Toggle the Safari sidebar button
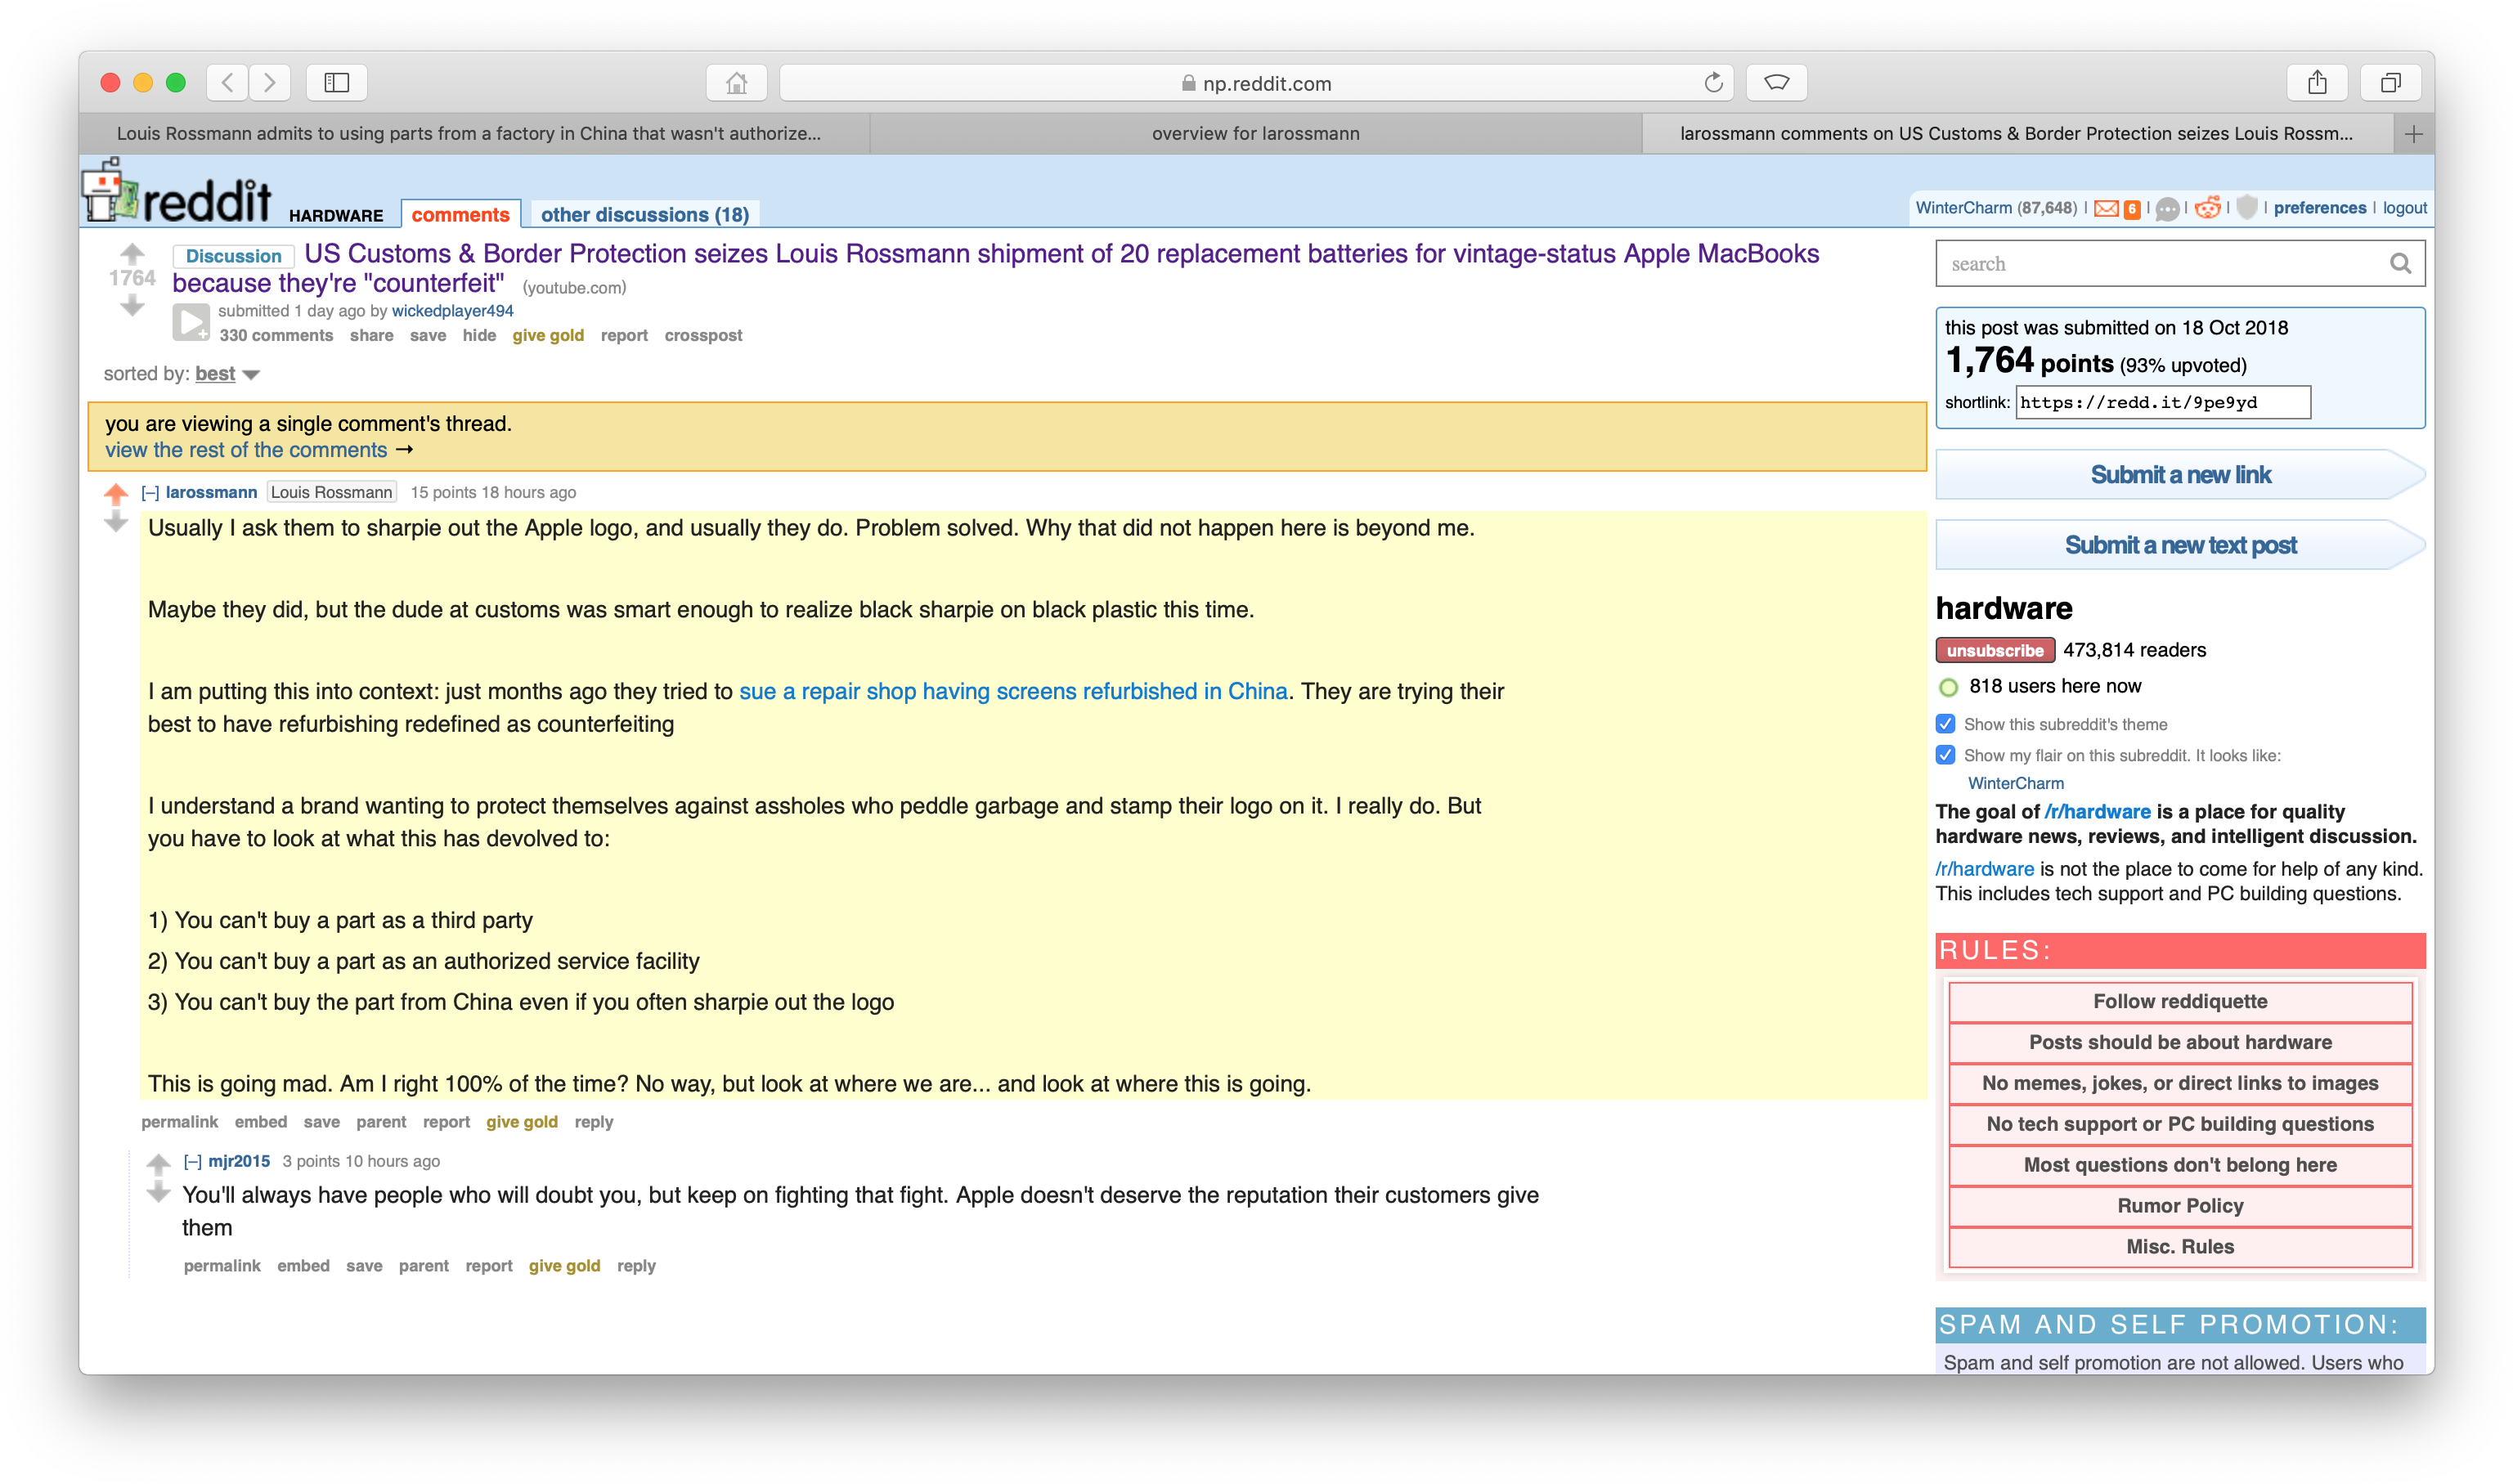This screenshot has width=2513, height=1484. [x=337, y=83]
